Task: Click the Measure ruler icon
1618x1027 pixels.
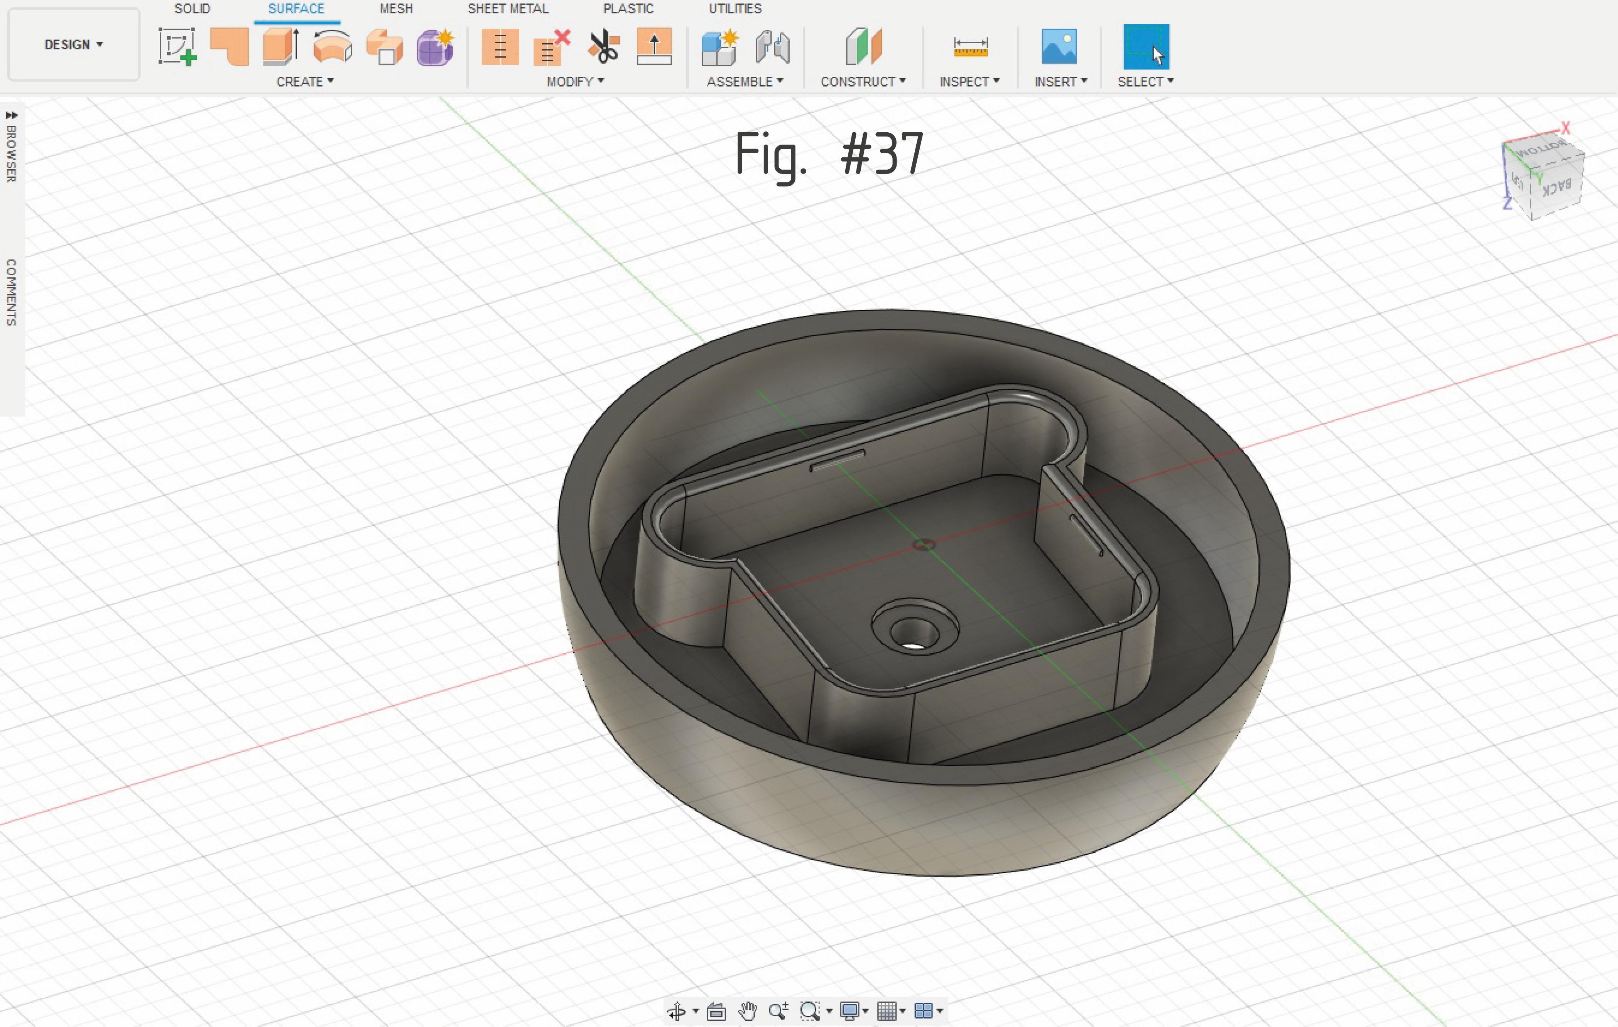Action: (x=970, y=47)
